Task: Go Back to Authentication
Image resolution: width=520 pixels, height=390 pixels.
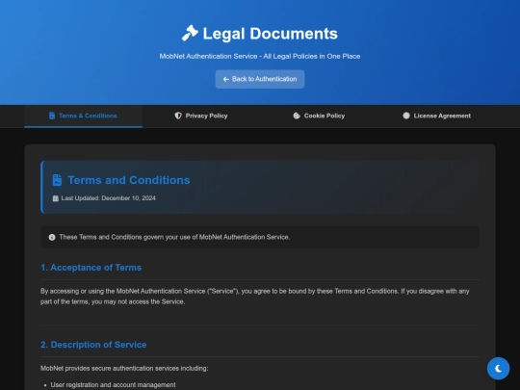Action: point(260,79)
